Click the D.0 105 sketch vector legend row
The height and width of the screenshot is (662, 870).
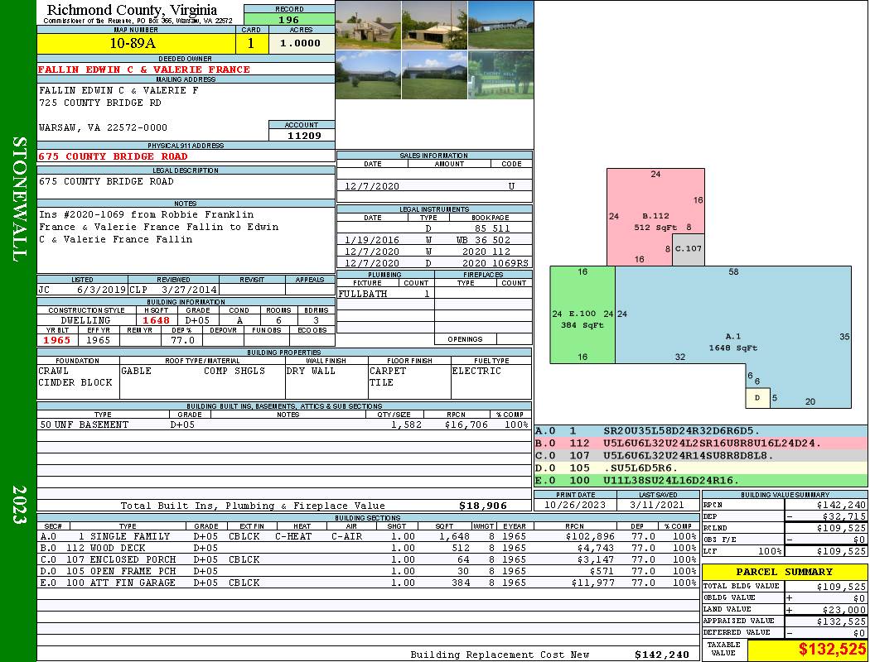point(701,468)
